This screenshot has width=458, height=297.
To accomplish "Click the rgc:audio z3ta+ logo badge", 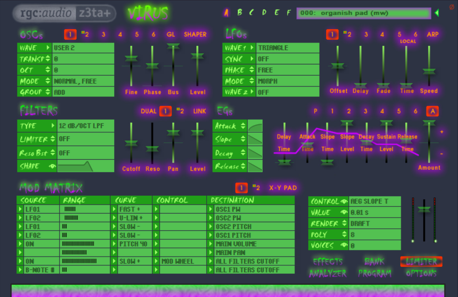I will click(x=65, y=13).
